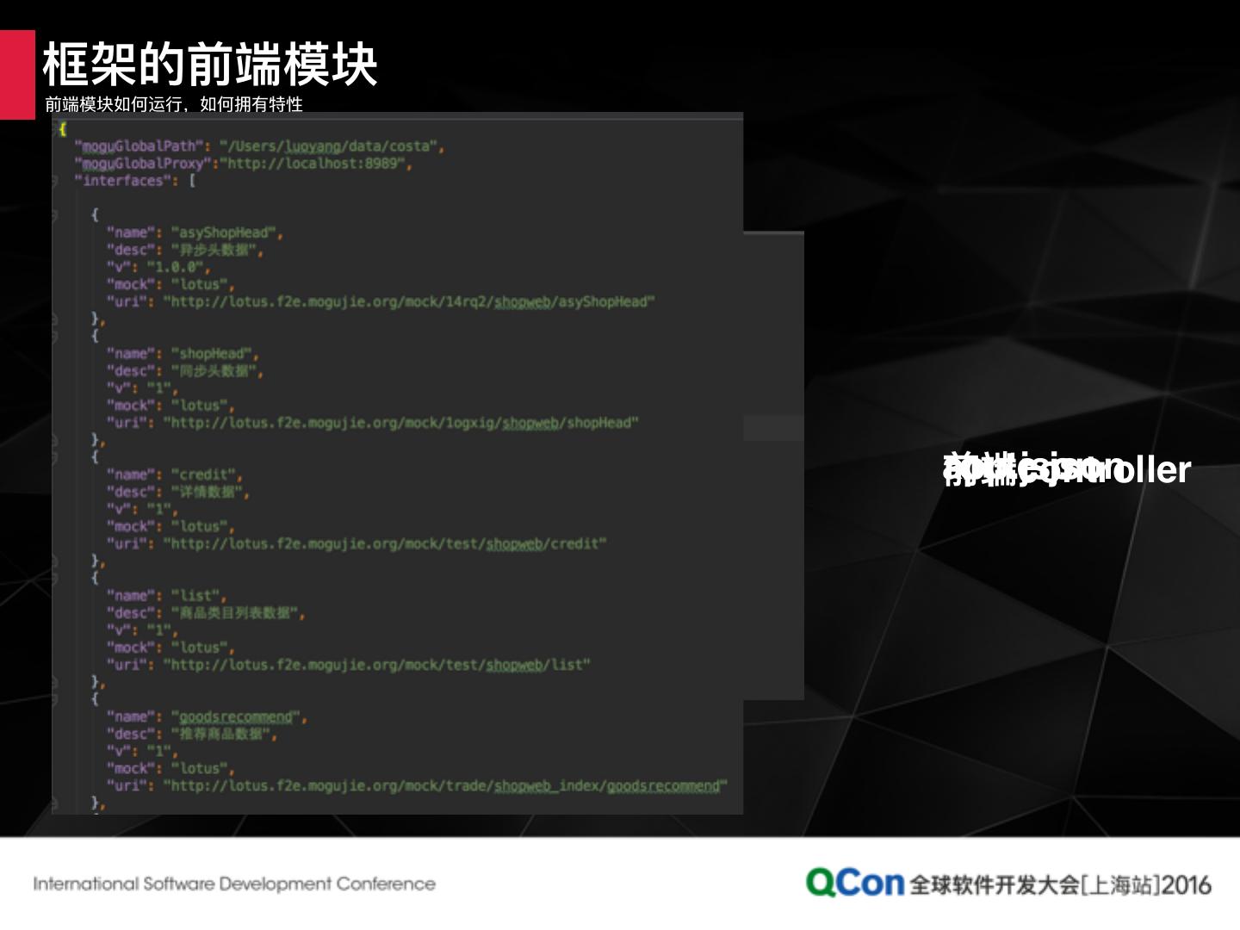Select the "goodsrecommend" name value

pyautogui.click(x=236, y=716)
